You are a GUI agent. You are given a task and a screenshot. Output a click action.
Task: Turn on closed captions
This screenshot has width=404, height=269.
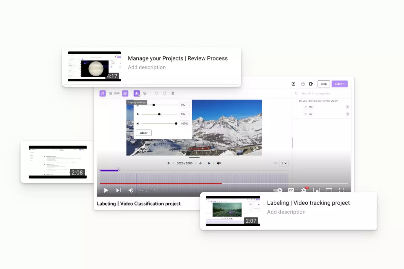point(291,190)
